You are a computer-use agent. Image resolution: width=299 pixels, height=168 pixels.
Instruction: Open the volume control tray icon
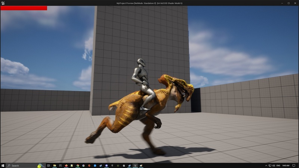click(274, 165)
